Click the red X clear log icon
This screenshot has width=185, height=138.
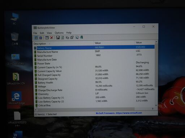click(52, 38)
